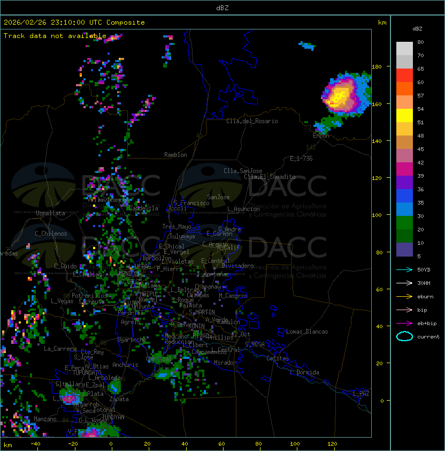This screenshot has height=451, width=445.
Task: Click the yellow eburn arrow icon
Action: point(404,297)
